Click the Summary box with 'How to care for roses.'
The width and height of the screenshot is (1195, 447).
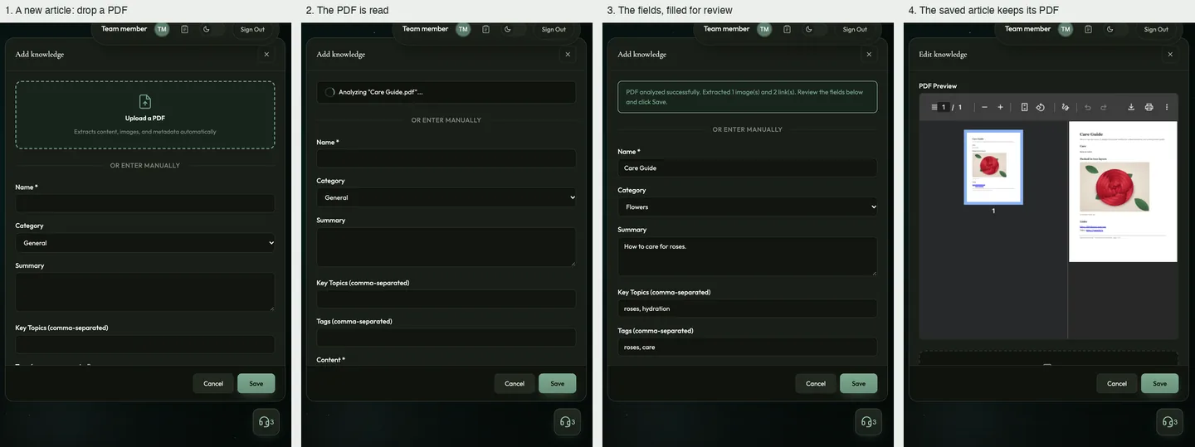point(748,256)
